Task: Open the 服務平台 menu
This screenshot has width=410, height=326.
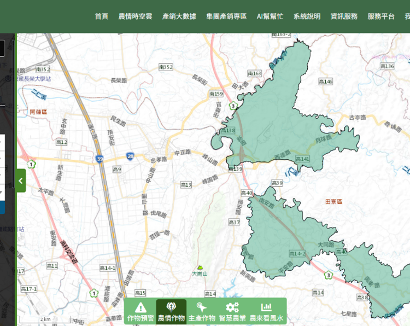Action: [381, 16]
